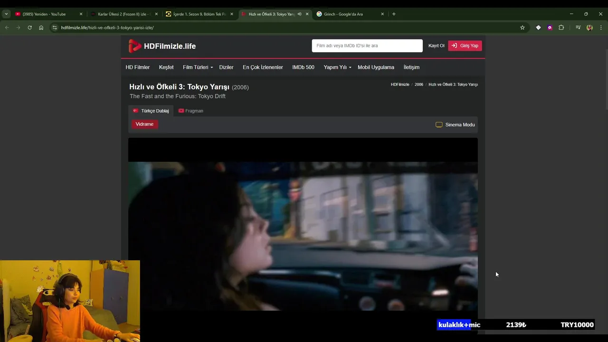Open the Mobil Uygulama menu item
Viewport: 608px width, 342px height.
pos(376,67)
